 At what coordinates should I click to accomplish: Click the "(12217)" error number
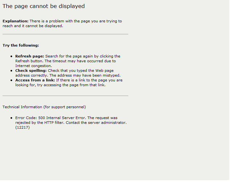[22, 127]
